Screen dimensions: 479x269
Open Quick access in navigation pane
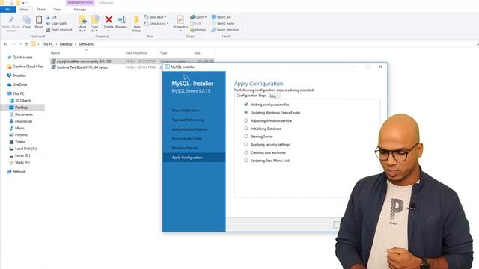22,57
